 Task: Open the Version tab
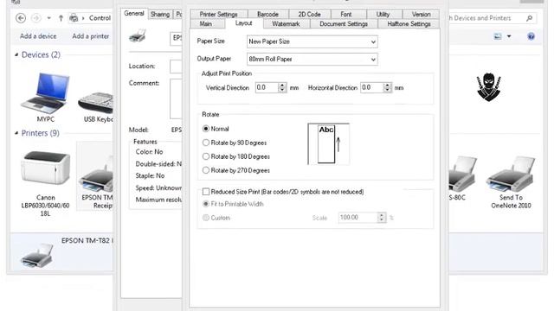422,14
